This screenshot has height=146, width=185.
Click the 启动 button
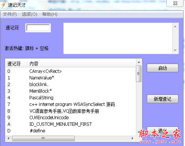pos(163,68)
